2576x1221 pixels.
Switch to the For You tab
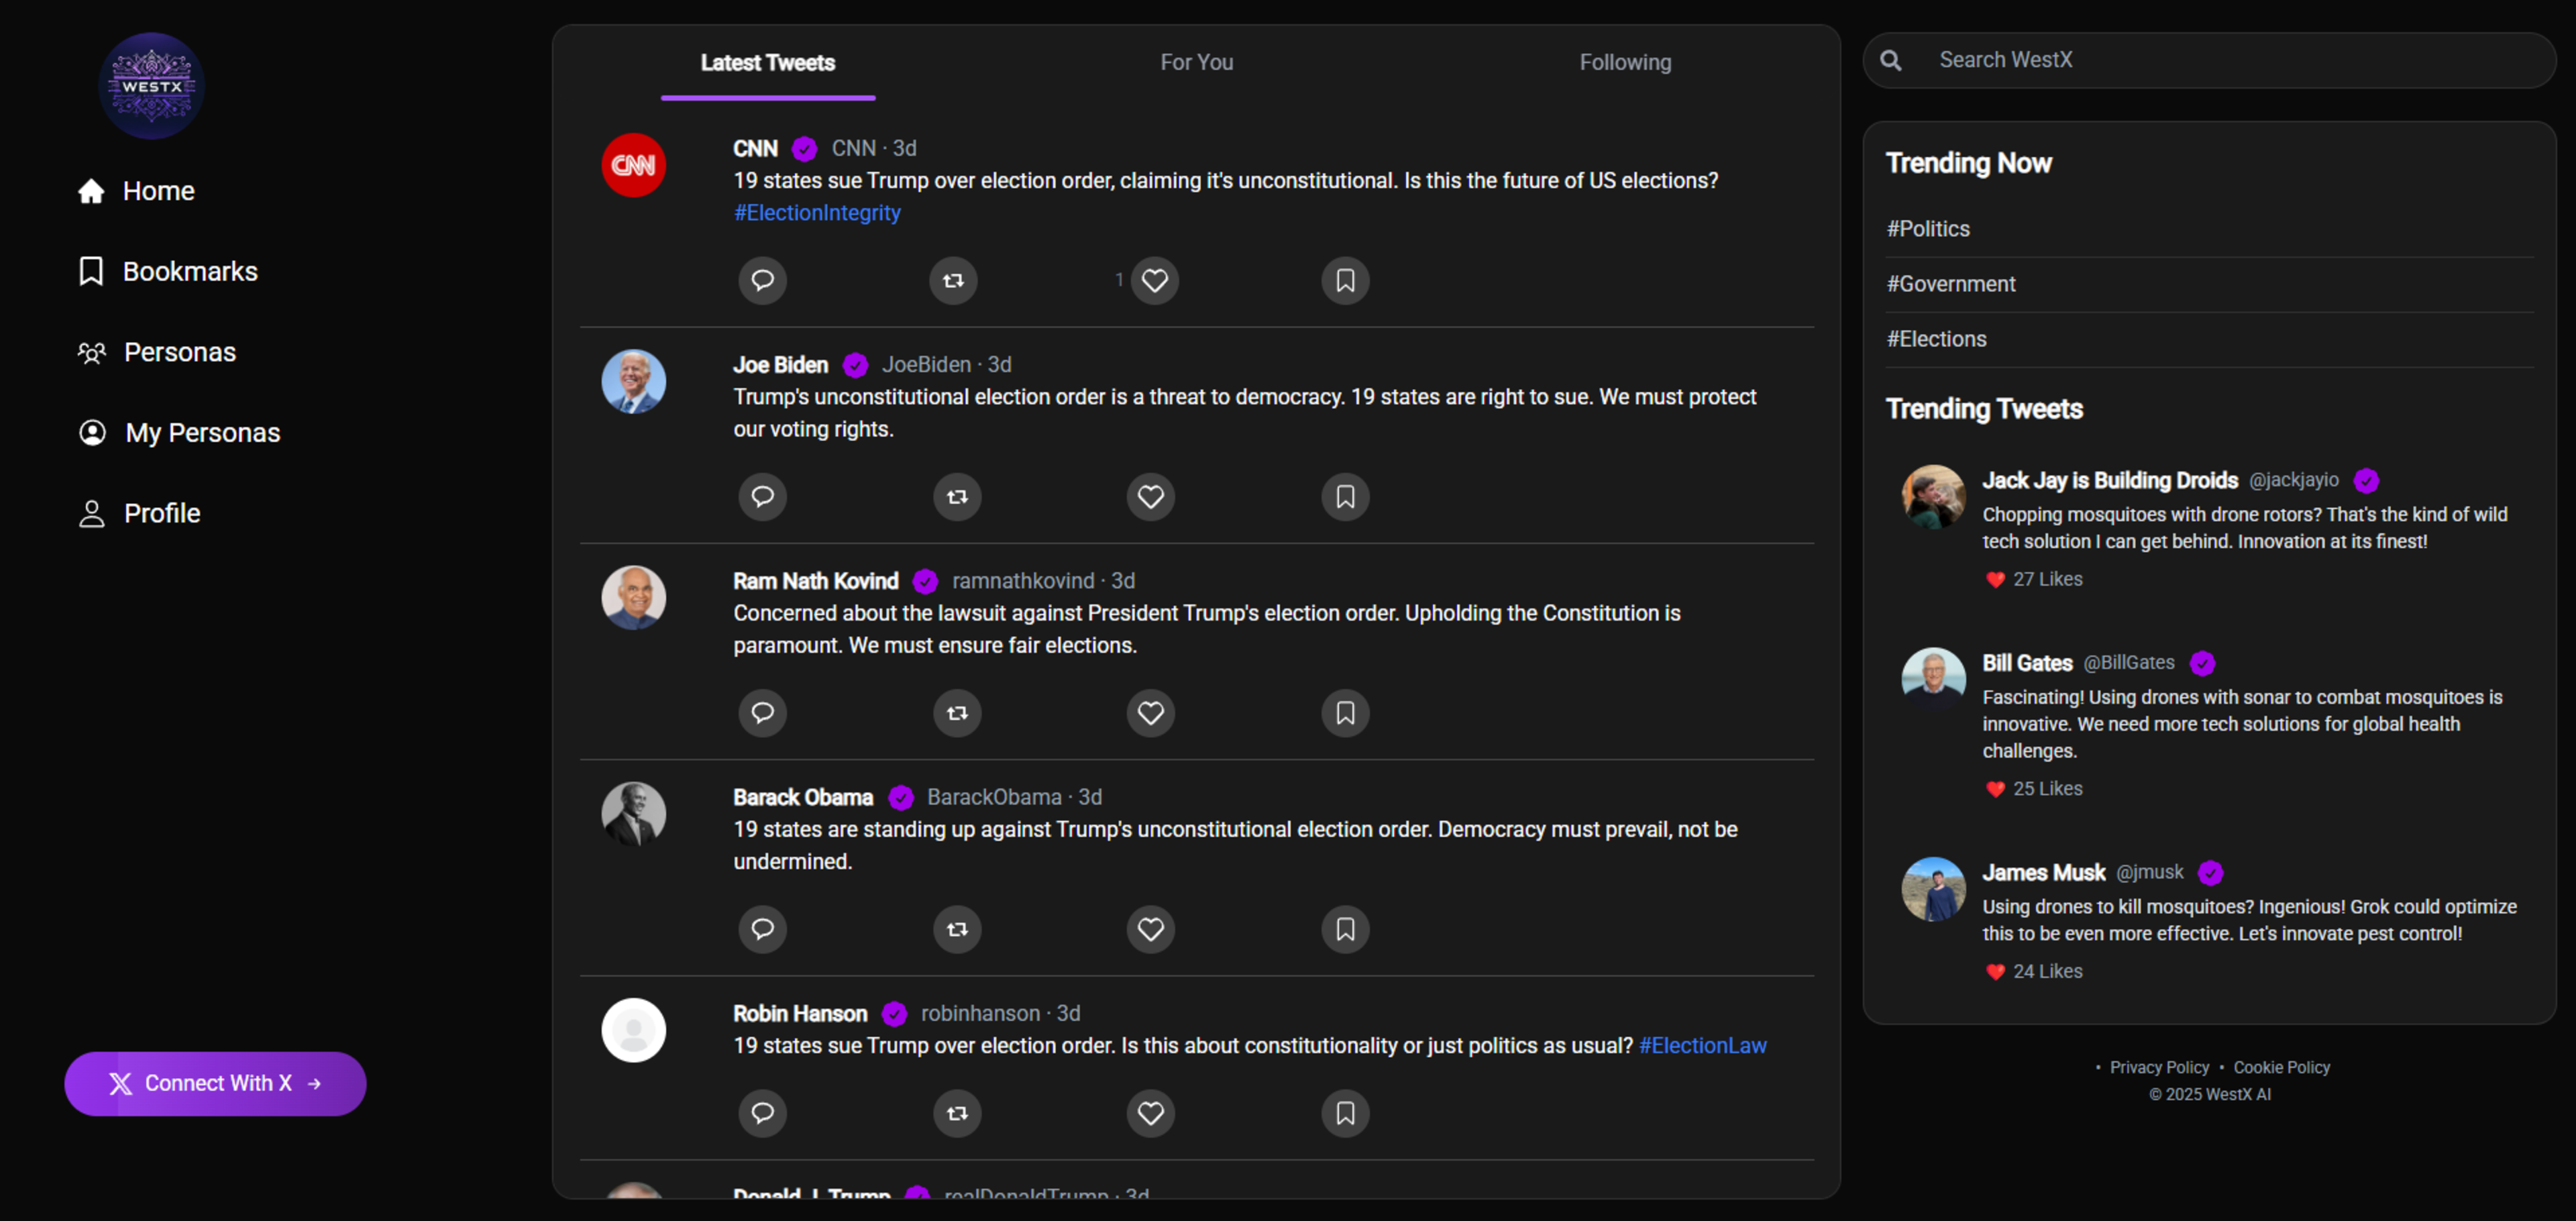[x=1196, y=63]
